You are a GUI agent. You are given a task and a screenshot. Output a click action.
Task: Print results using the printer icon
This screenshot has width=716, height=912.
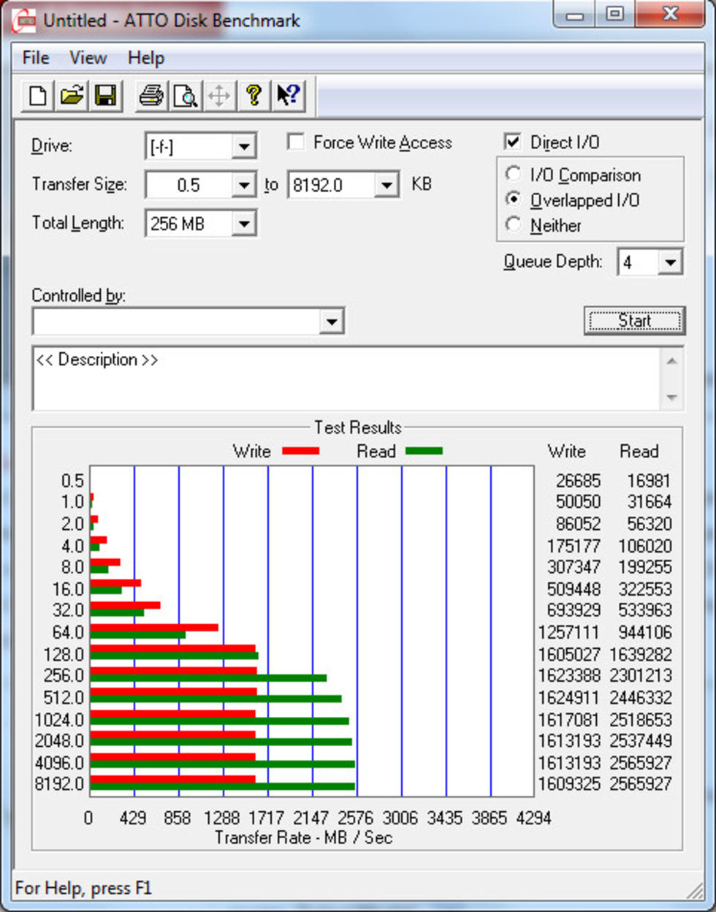151,96
